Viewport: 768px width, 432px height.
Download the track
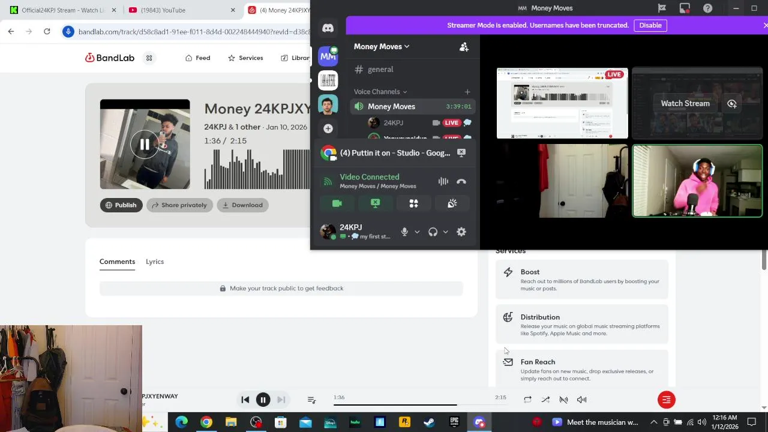pyautogui.click(x=242, y=205)
